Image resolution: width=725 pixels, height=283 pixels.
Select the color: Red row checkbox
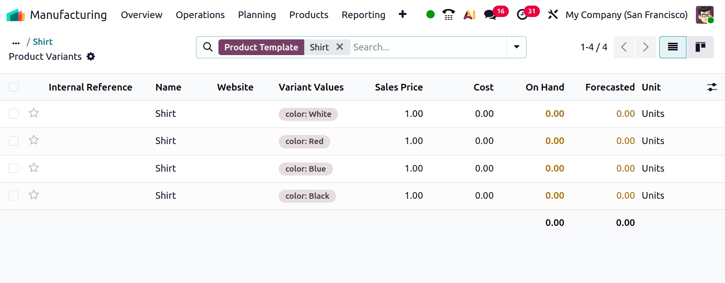click(14, 141)
